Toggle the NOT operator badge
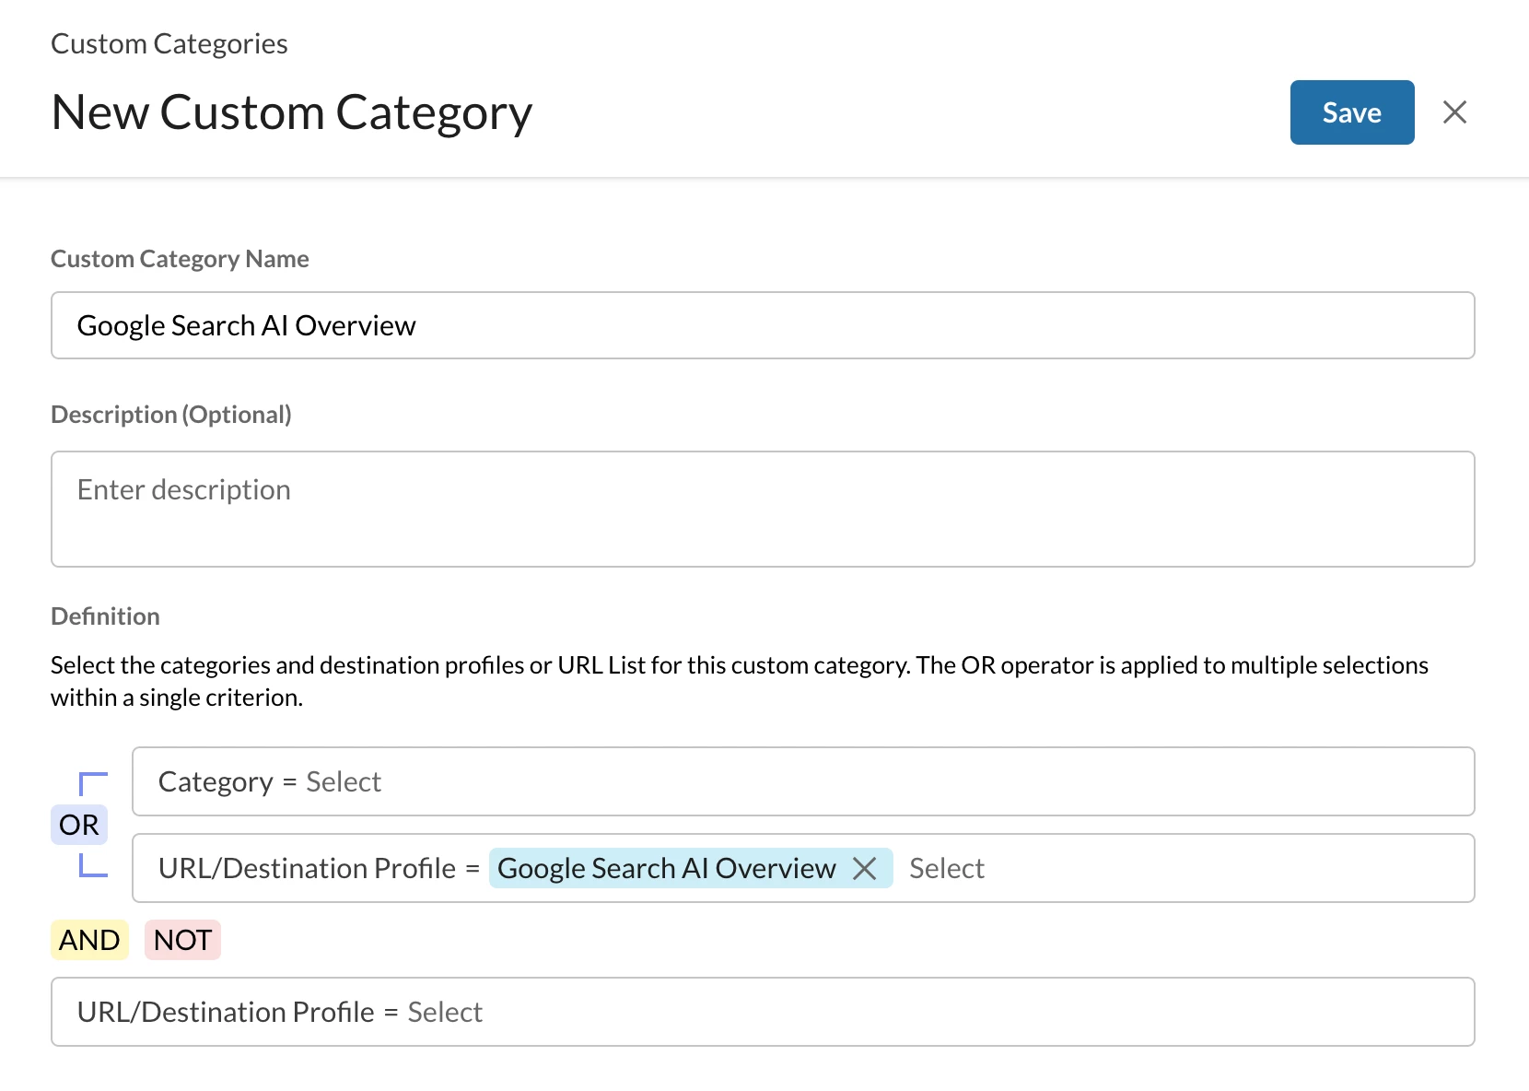This screenshot has width=1529, height=1091. 182,940
